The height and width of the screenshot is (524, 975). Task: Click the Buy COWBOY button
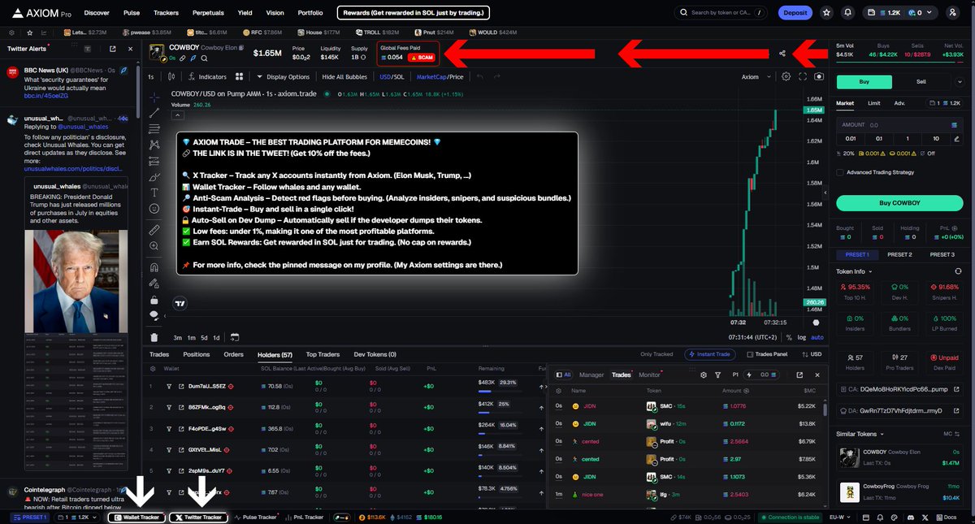[899, 203]
